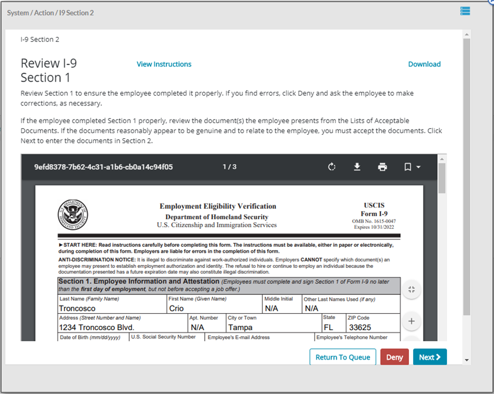494x394 pixels.
Task: Rotate the PDF document clockwise
Action: coord(331,167)
